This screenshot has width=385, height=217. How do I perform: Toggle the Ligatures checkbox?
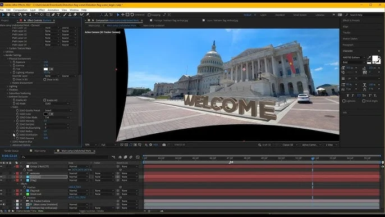344,101
